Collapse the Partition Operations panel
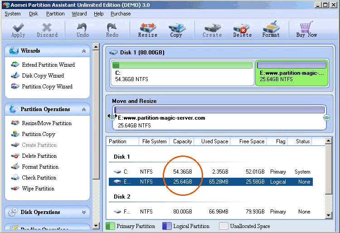This screenshot has height=233, width=340. [84, 109]
